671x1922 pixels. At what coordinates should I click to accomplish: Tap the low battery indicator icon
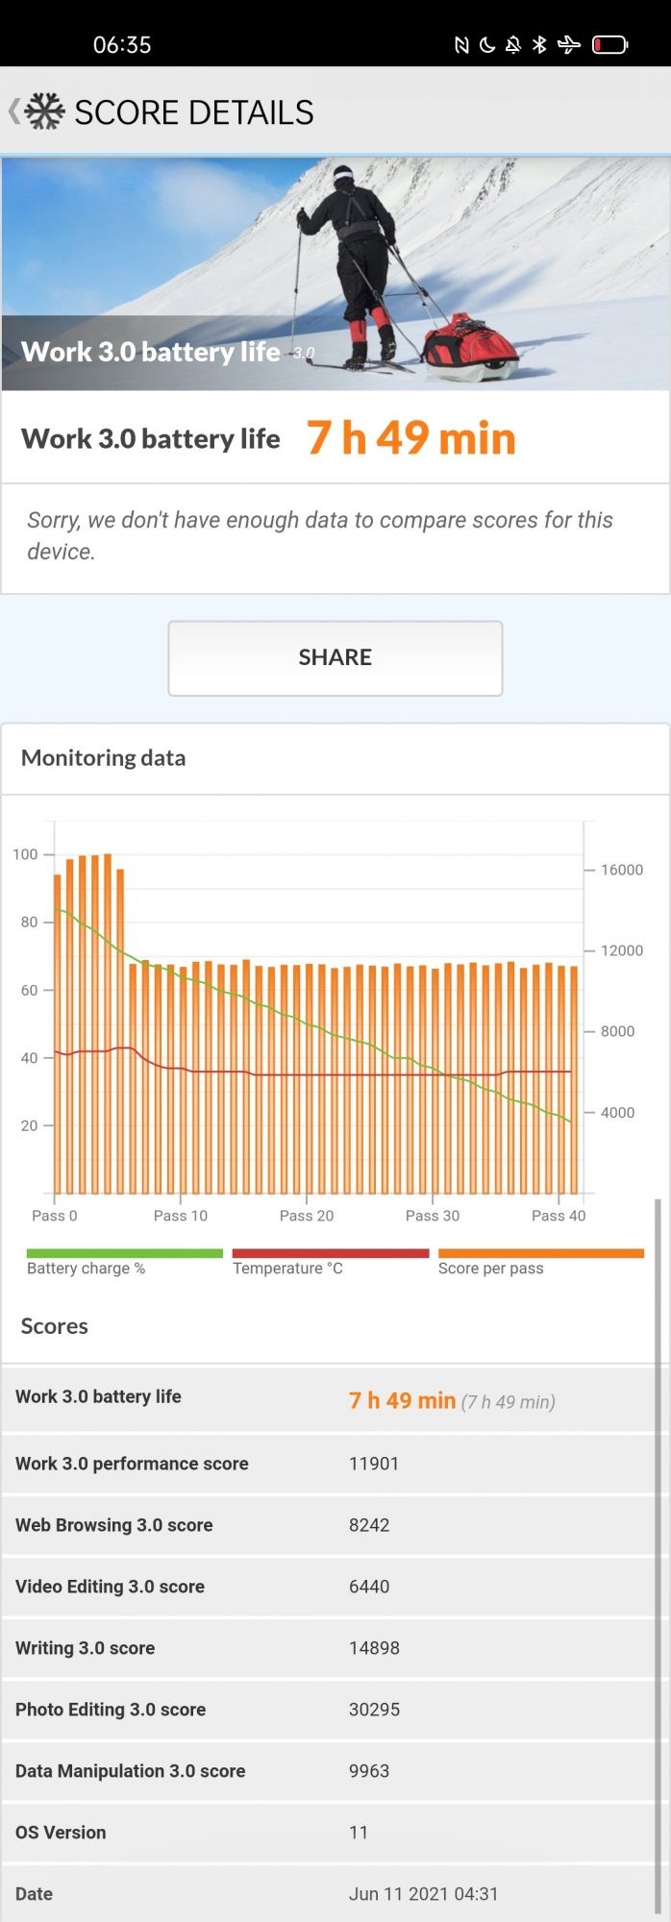[609, 45]
